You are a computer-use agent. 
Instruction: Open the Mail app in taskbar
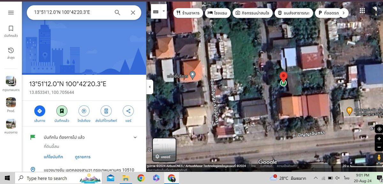point(110,178)
